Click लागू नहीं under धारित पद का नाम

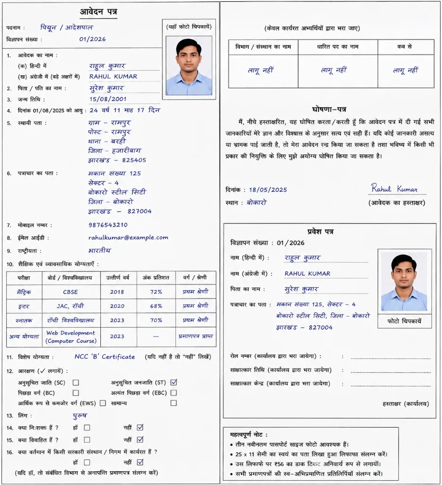pyautogui.click(x=334, y=71)
